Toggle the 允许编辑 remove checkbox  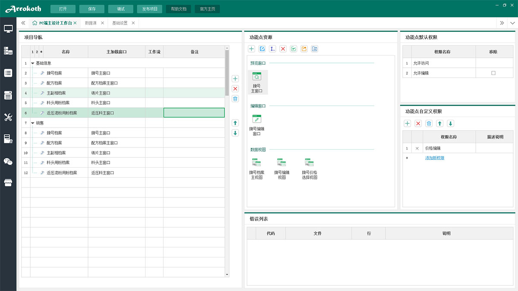coord(493,73)
